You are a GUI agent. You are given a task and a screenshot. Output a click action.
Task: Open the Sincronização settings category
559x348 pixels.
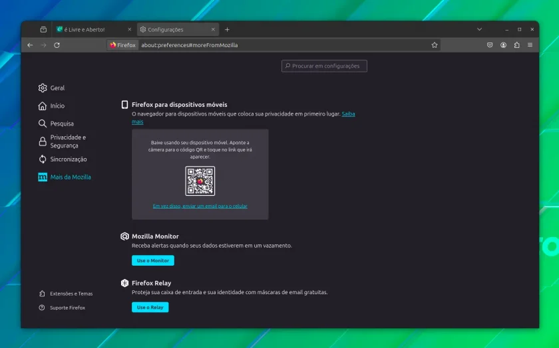[63, 159]
